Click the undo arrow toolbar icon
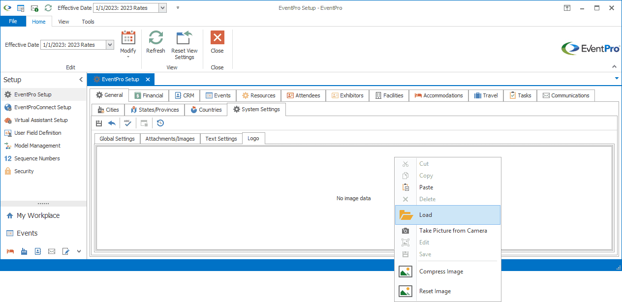The image size is (622, 302). tap(112, 123)
